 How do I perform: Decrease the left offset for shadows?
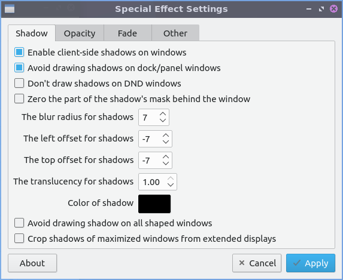[x=166, y=142]
